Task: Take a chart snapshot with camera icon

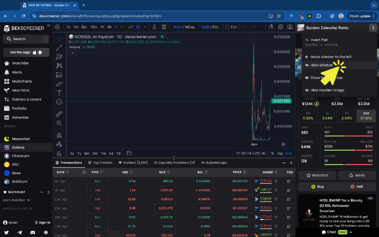Action: pyautogui.click(x=290, y=27)
